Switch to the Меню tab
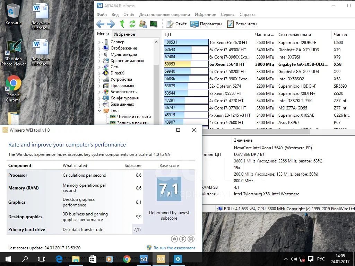 pyautogui.click(x=103, y=34)
